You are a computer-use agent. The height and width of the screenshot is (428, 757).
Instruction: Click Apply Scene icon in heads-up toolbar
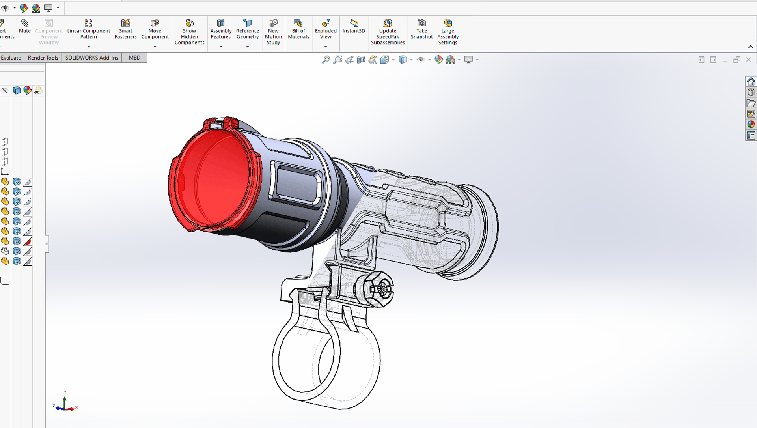tap(450, 60)
